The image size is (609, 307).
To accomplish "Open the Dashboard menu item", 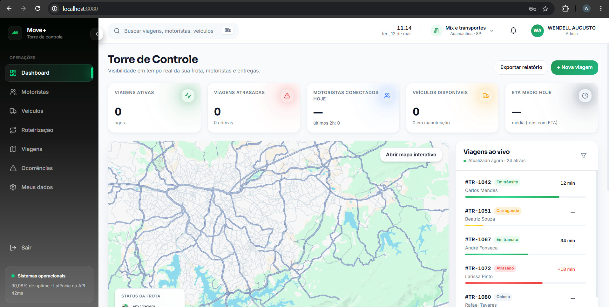I will (x=49, y=73).
